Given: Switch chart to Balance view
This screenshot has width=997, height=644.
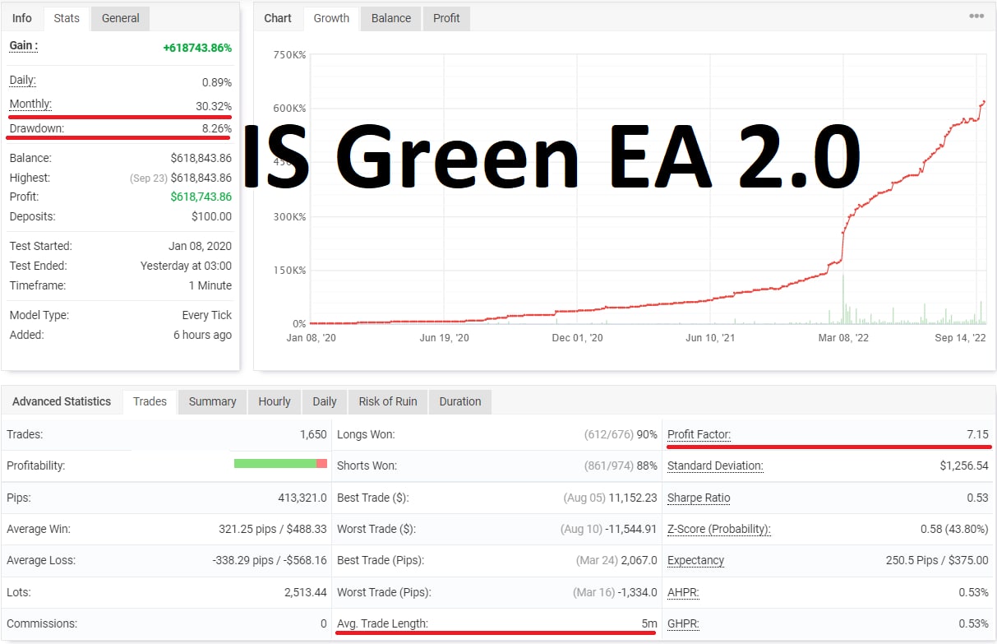Looking at the screenshot, I should coord(390,18).
